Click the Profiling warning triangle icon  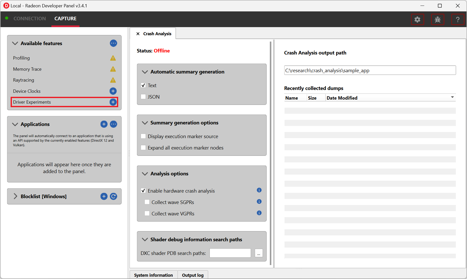113,58
